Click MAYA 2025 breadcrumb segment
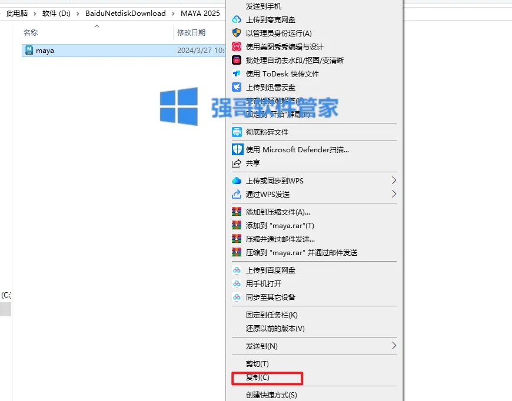The image size is (512, 401). click(x=200, y=14)
